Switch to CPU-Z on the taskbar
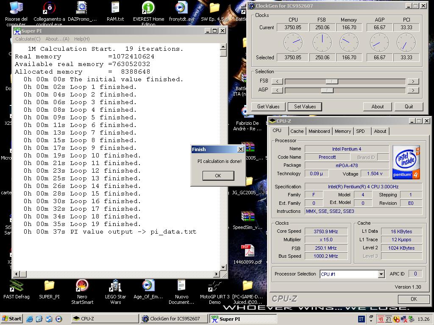This screenshot has height=325, width=434. click(x=105, y=319)
